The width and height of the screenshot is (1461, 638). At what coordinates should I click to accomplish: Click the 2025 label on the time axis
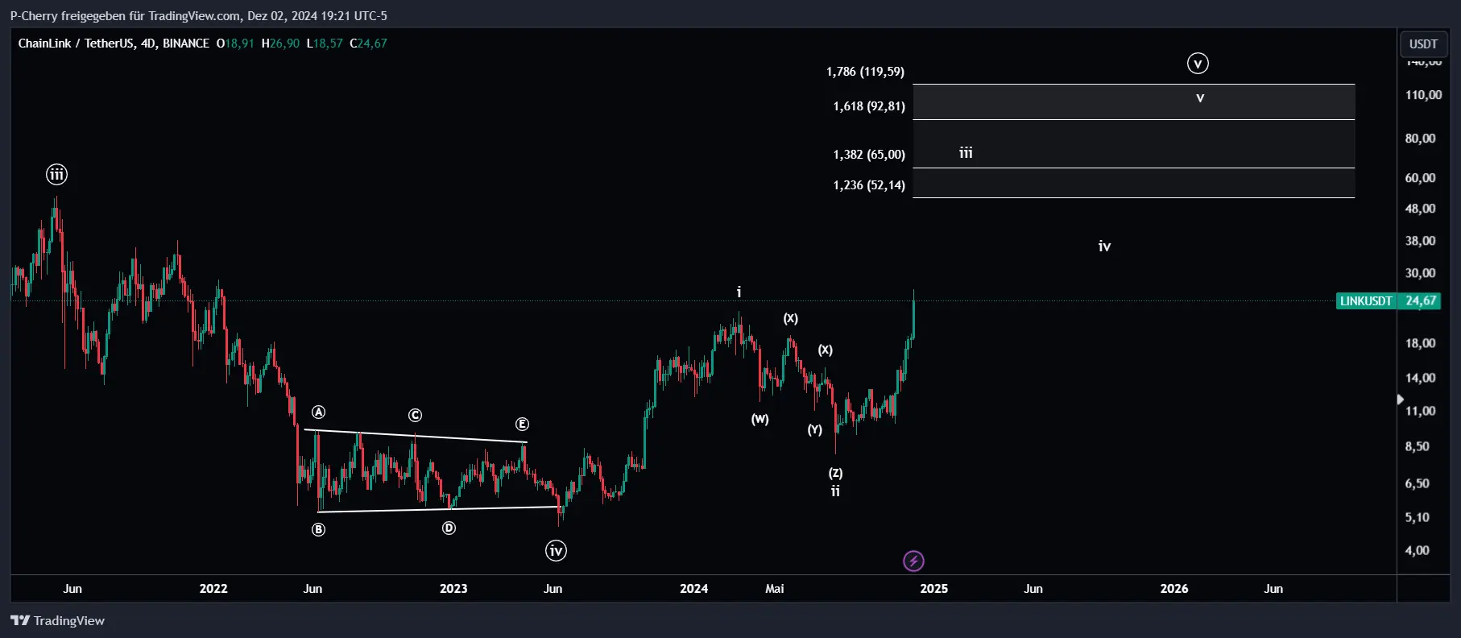pos(934,589)
